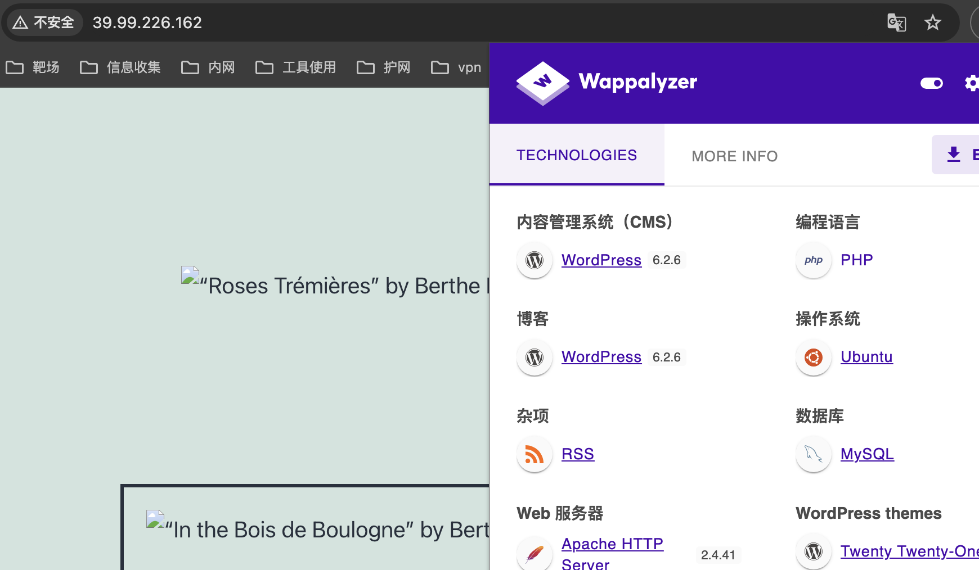Screen dimensions: 979x570
Task: Click the 操作系统 category heading
Action: click(828, 319)
